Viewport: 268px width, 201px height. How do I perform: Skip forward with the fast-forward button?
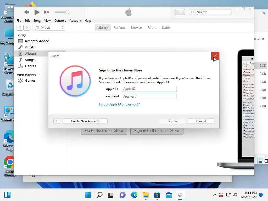click(47, 12)
